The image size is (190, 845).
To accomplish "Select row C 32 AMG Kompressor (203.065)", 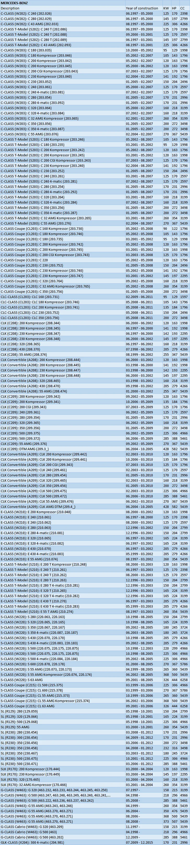I will coord(95,118).
